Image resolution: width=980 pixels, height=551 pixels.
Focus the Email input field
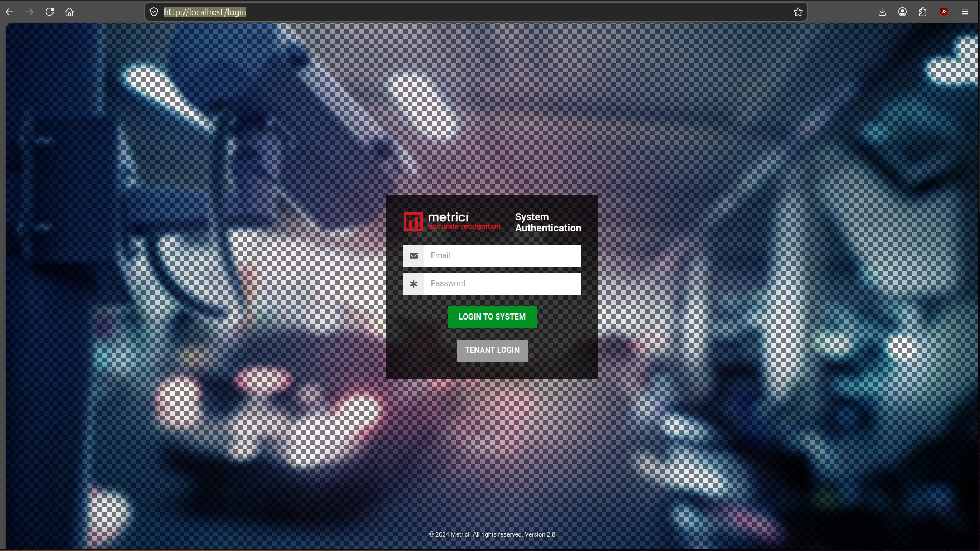point(502,255)
